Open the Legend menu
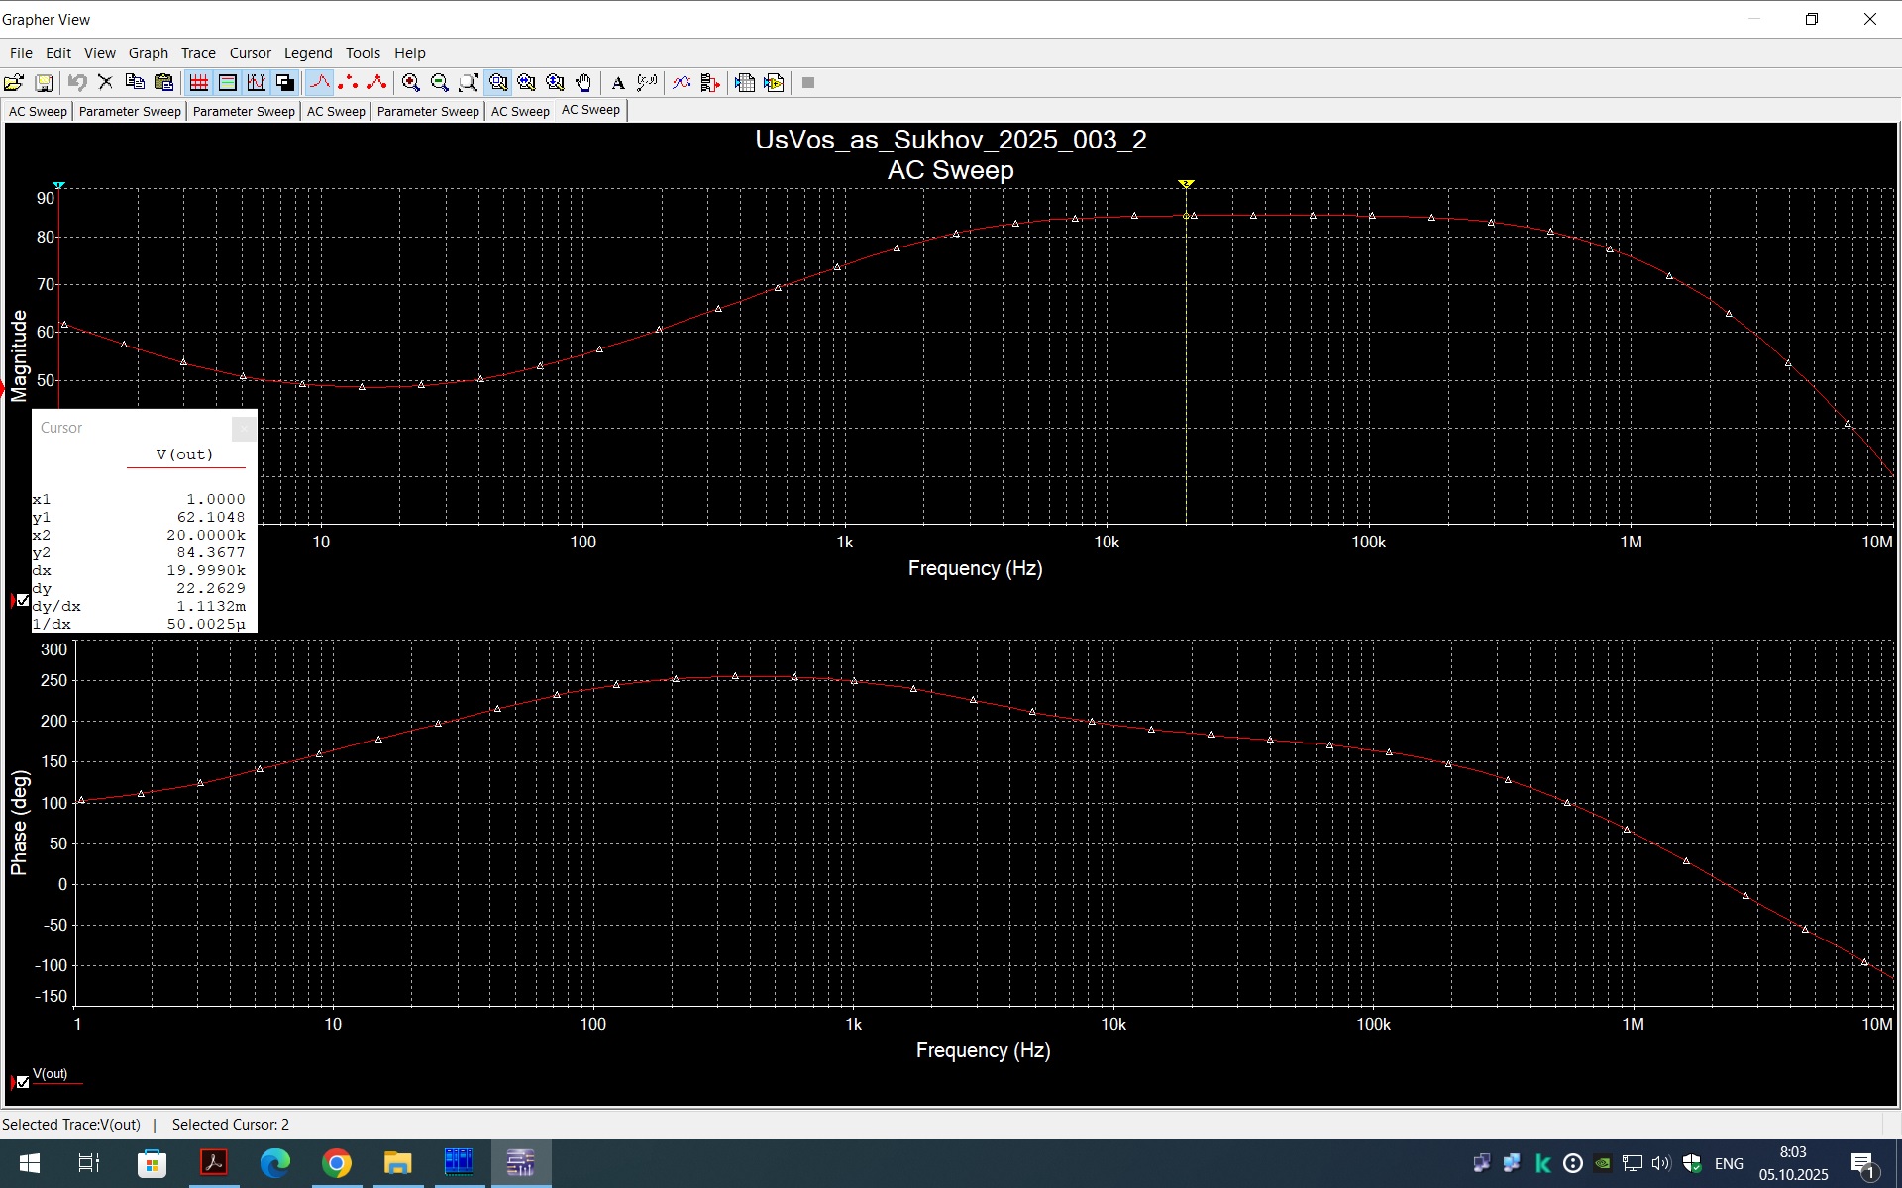This screenshot has width=1902, height=1188. pos(307,53)
